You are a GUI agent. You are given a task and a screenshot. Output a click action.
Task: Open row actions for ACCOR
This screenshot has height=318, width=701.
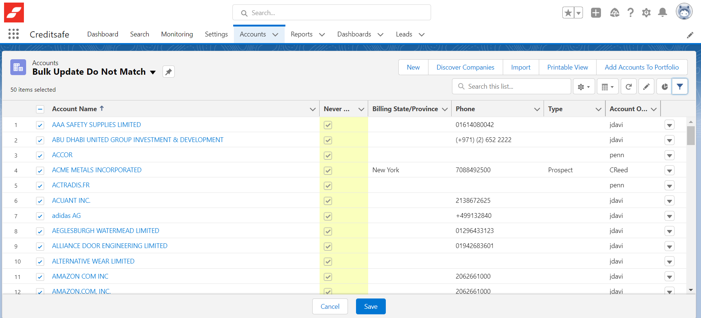tap(669, 155)
